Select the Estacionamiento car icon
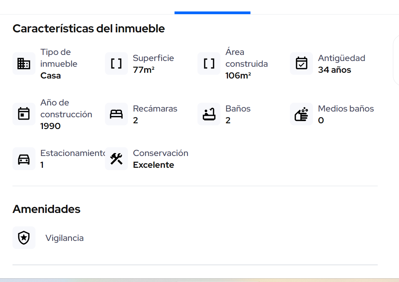The image size is (399, 282). pyautogui.click(x=24, y=159)
